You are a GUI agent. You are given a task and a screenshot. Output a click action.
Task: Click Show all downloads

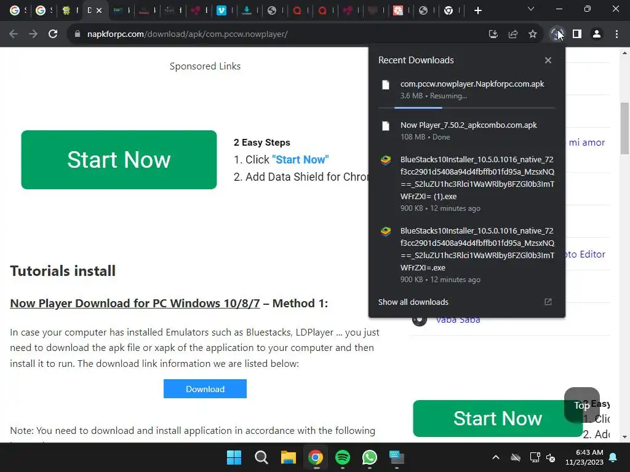tap(413, 302)
